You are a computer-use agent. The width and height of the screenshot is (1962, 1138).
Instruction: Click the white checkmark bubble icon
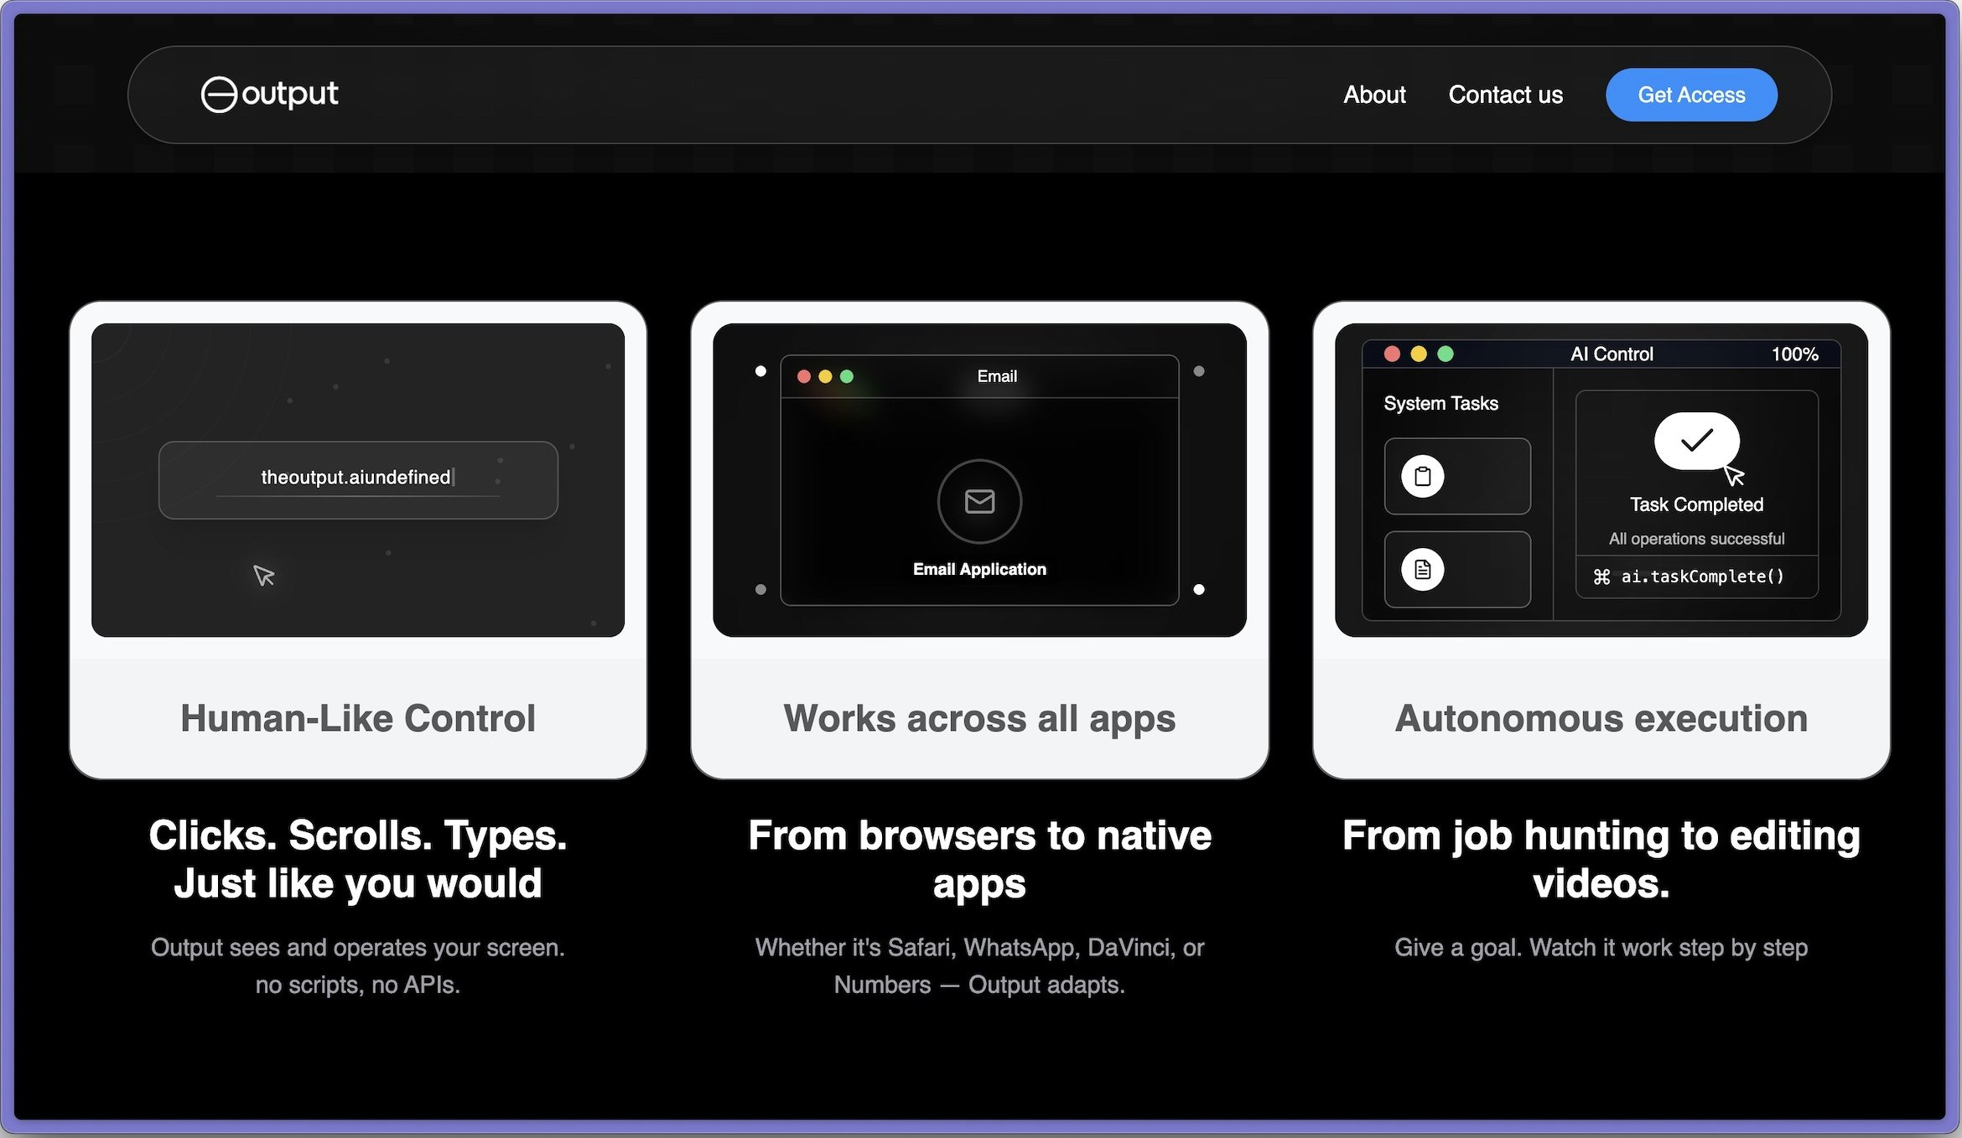click(x=1695, y=441)
